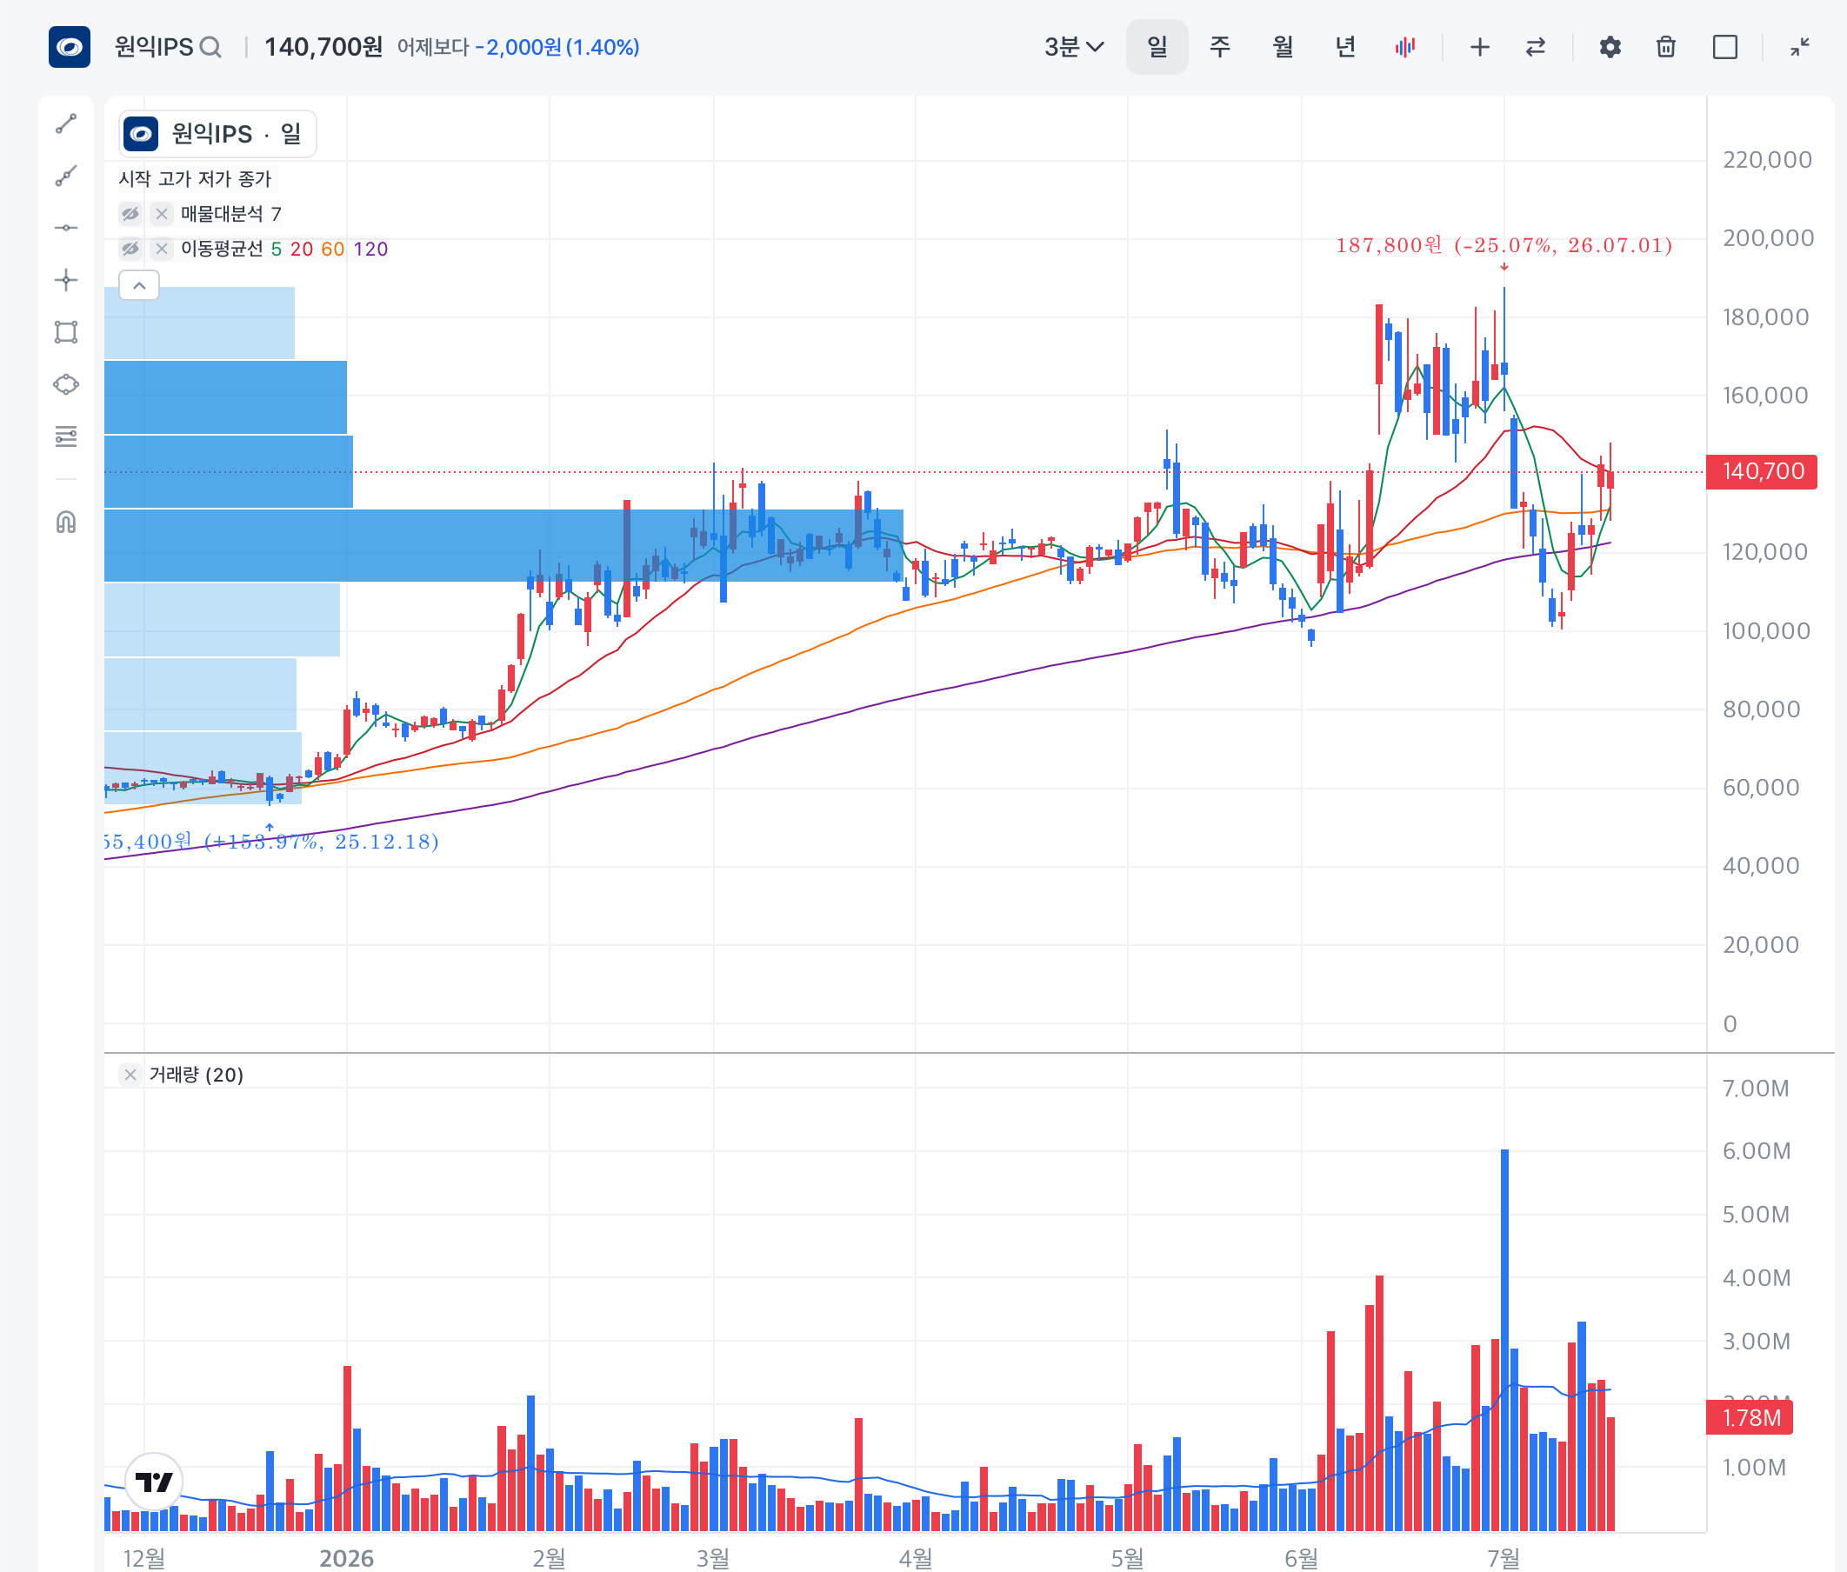The image size is (1847, 1572).
Task: Select the horizontal line tool
Action: [x=66, y=228]
